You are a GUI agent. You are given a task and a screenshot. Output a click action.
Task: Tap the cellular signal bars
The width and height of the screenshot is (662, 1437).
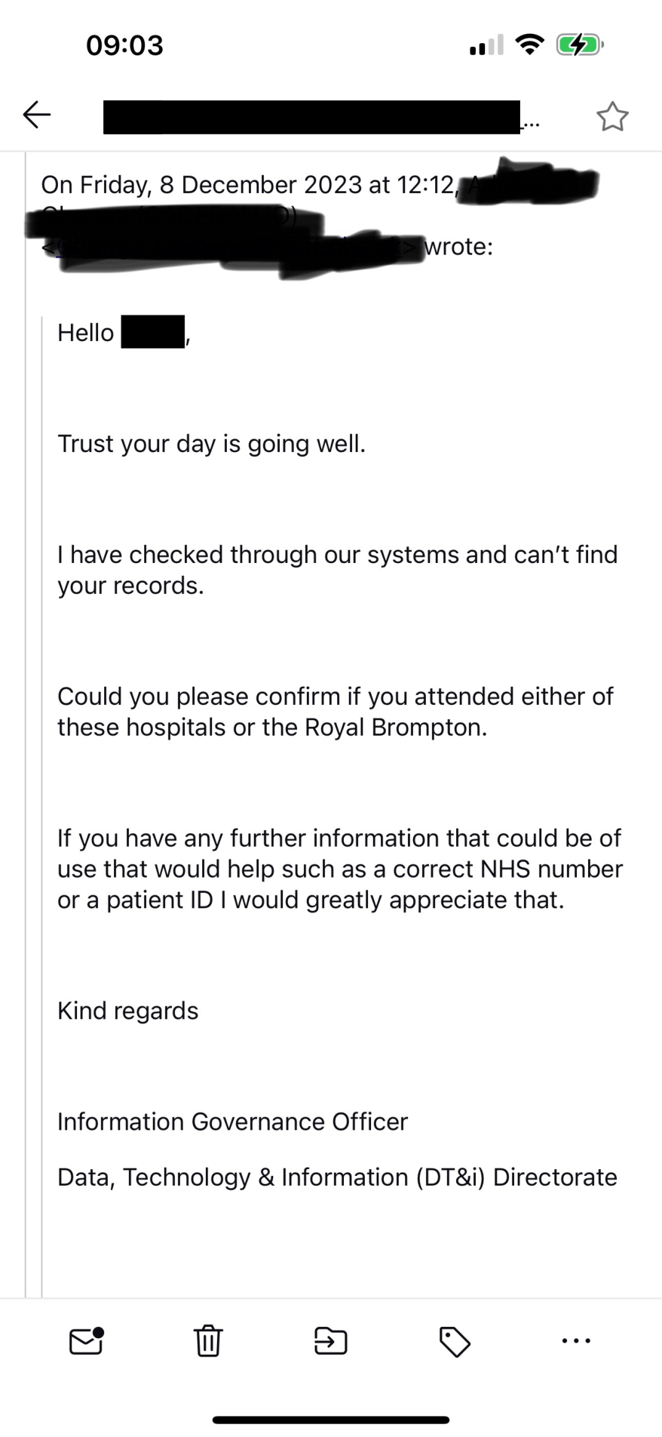coord(486,46)
